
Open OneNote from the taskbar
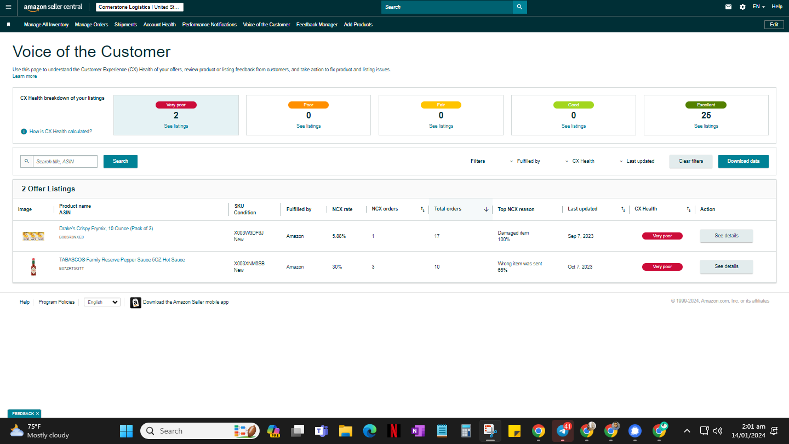click(x=418, y=431)
